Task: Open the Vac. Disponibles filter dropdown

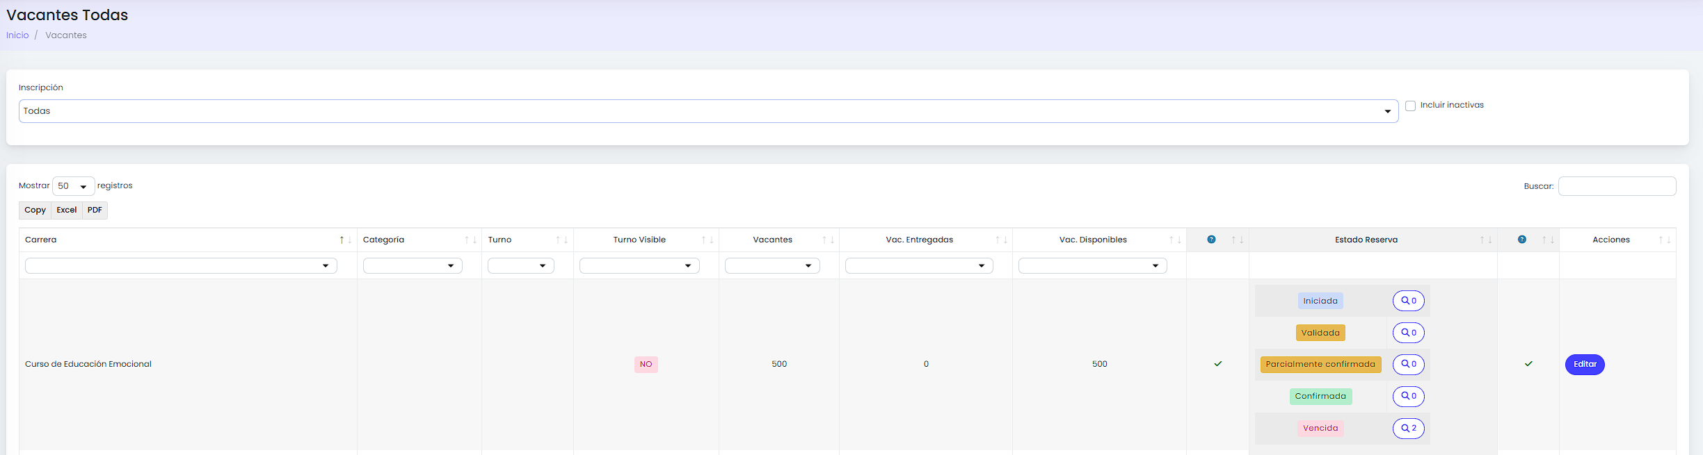Action: pyautogui.click(x=1093, y=265)
